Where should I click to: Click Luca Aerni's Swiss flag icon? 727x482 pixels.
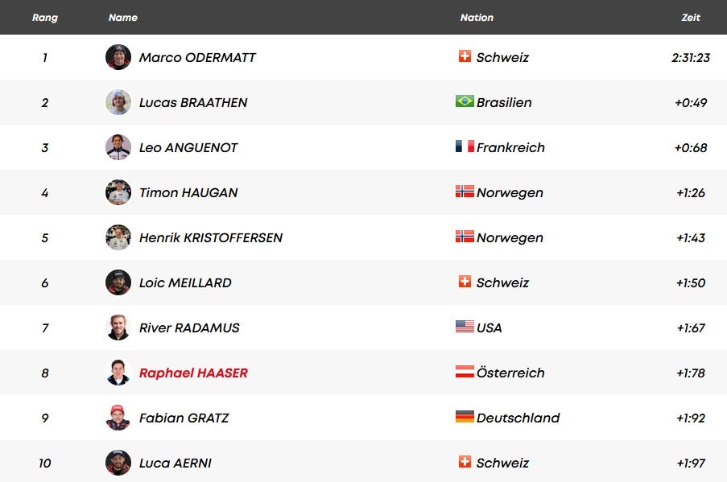pos(465,462)
